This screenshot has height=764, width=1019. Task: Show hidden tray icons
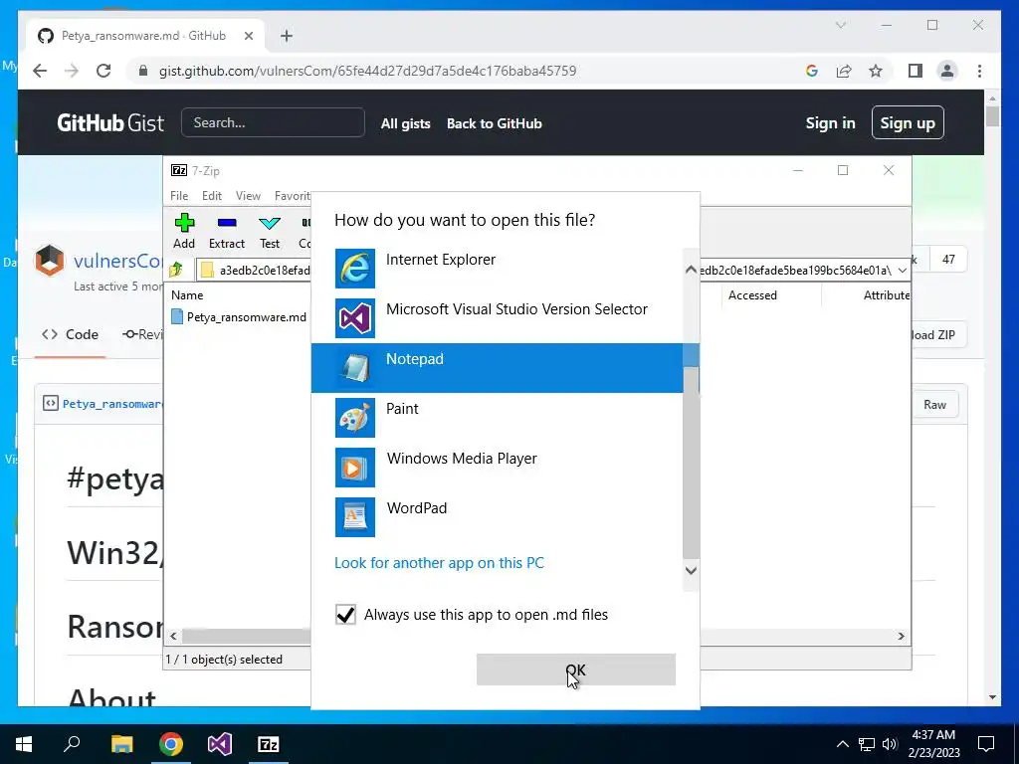coord(842,744)
